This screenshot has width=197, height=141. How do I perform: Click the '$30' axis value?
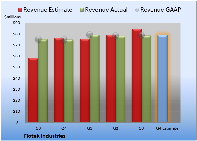[16, 89]
